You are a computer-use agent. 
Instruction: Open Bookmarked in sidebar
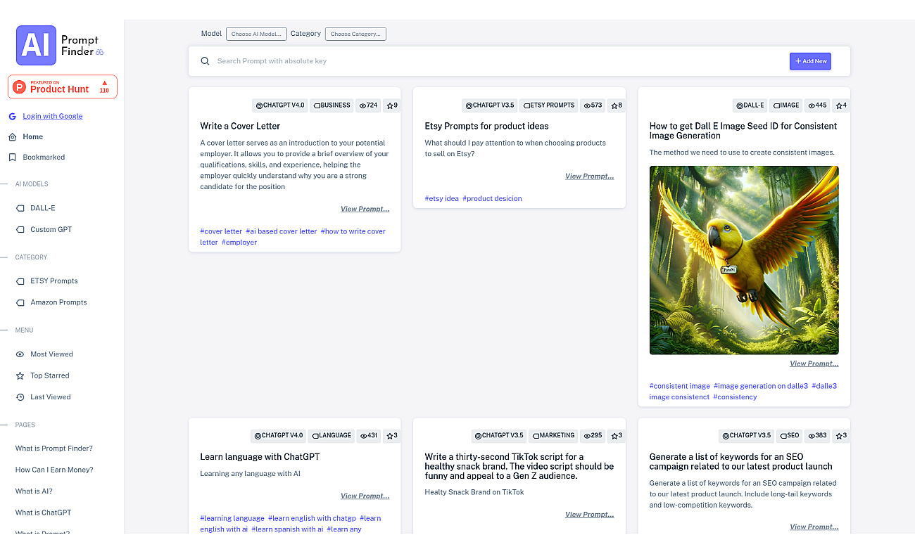(44, 157)
